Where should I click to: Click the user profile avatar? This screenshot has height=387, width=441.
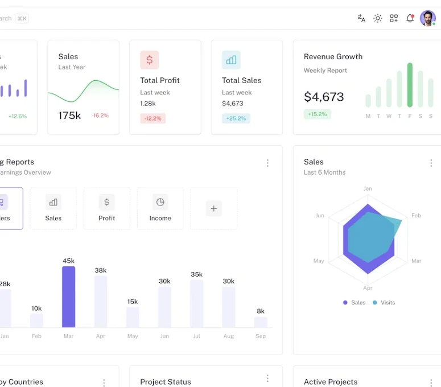pos(427,18)
